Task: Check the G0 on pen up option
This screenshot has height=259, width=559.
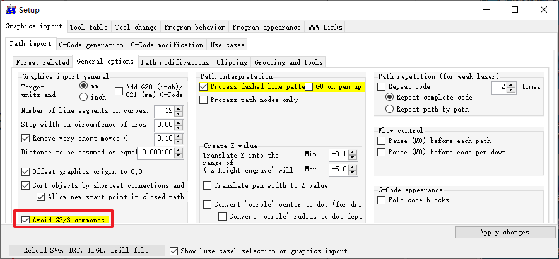Action: [x=309, y=86]
